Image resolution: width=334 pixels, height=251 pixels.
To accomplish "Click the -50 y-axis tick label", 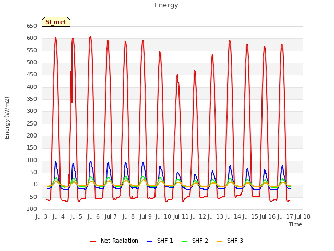I will [x=32, y=197].
